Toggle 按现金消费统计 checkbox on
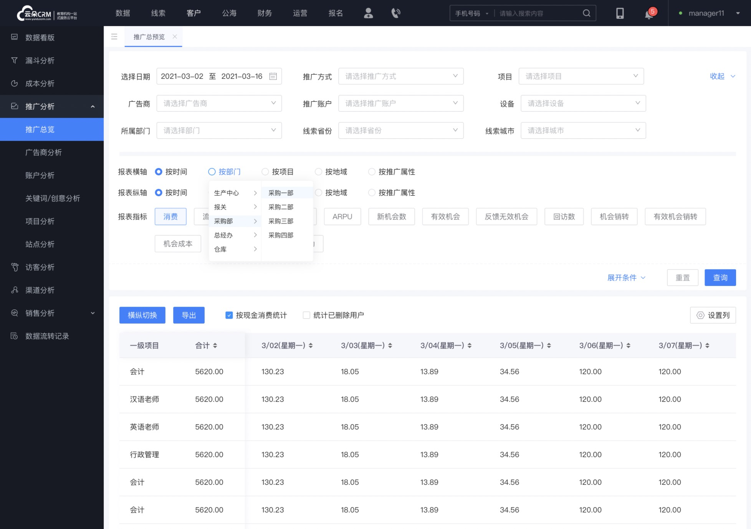 [229, 315]
